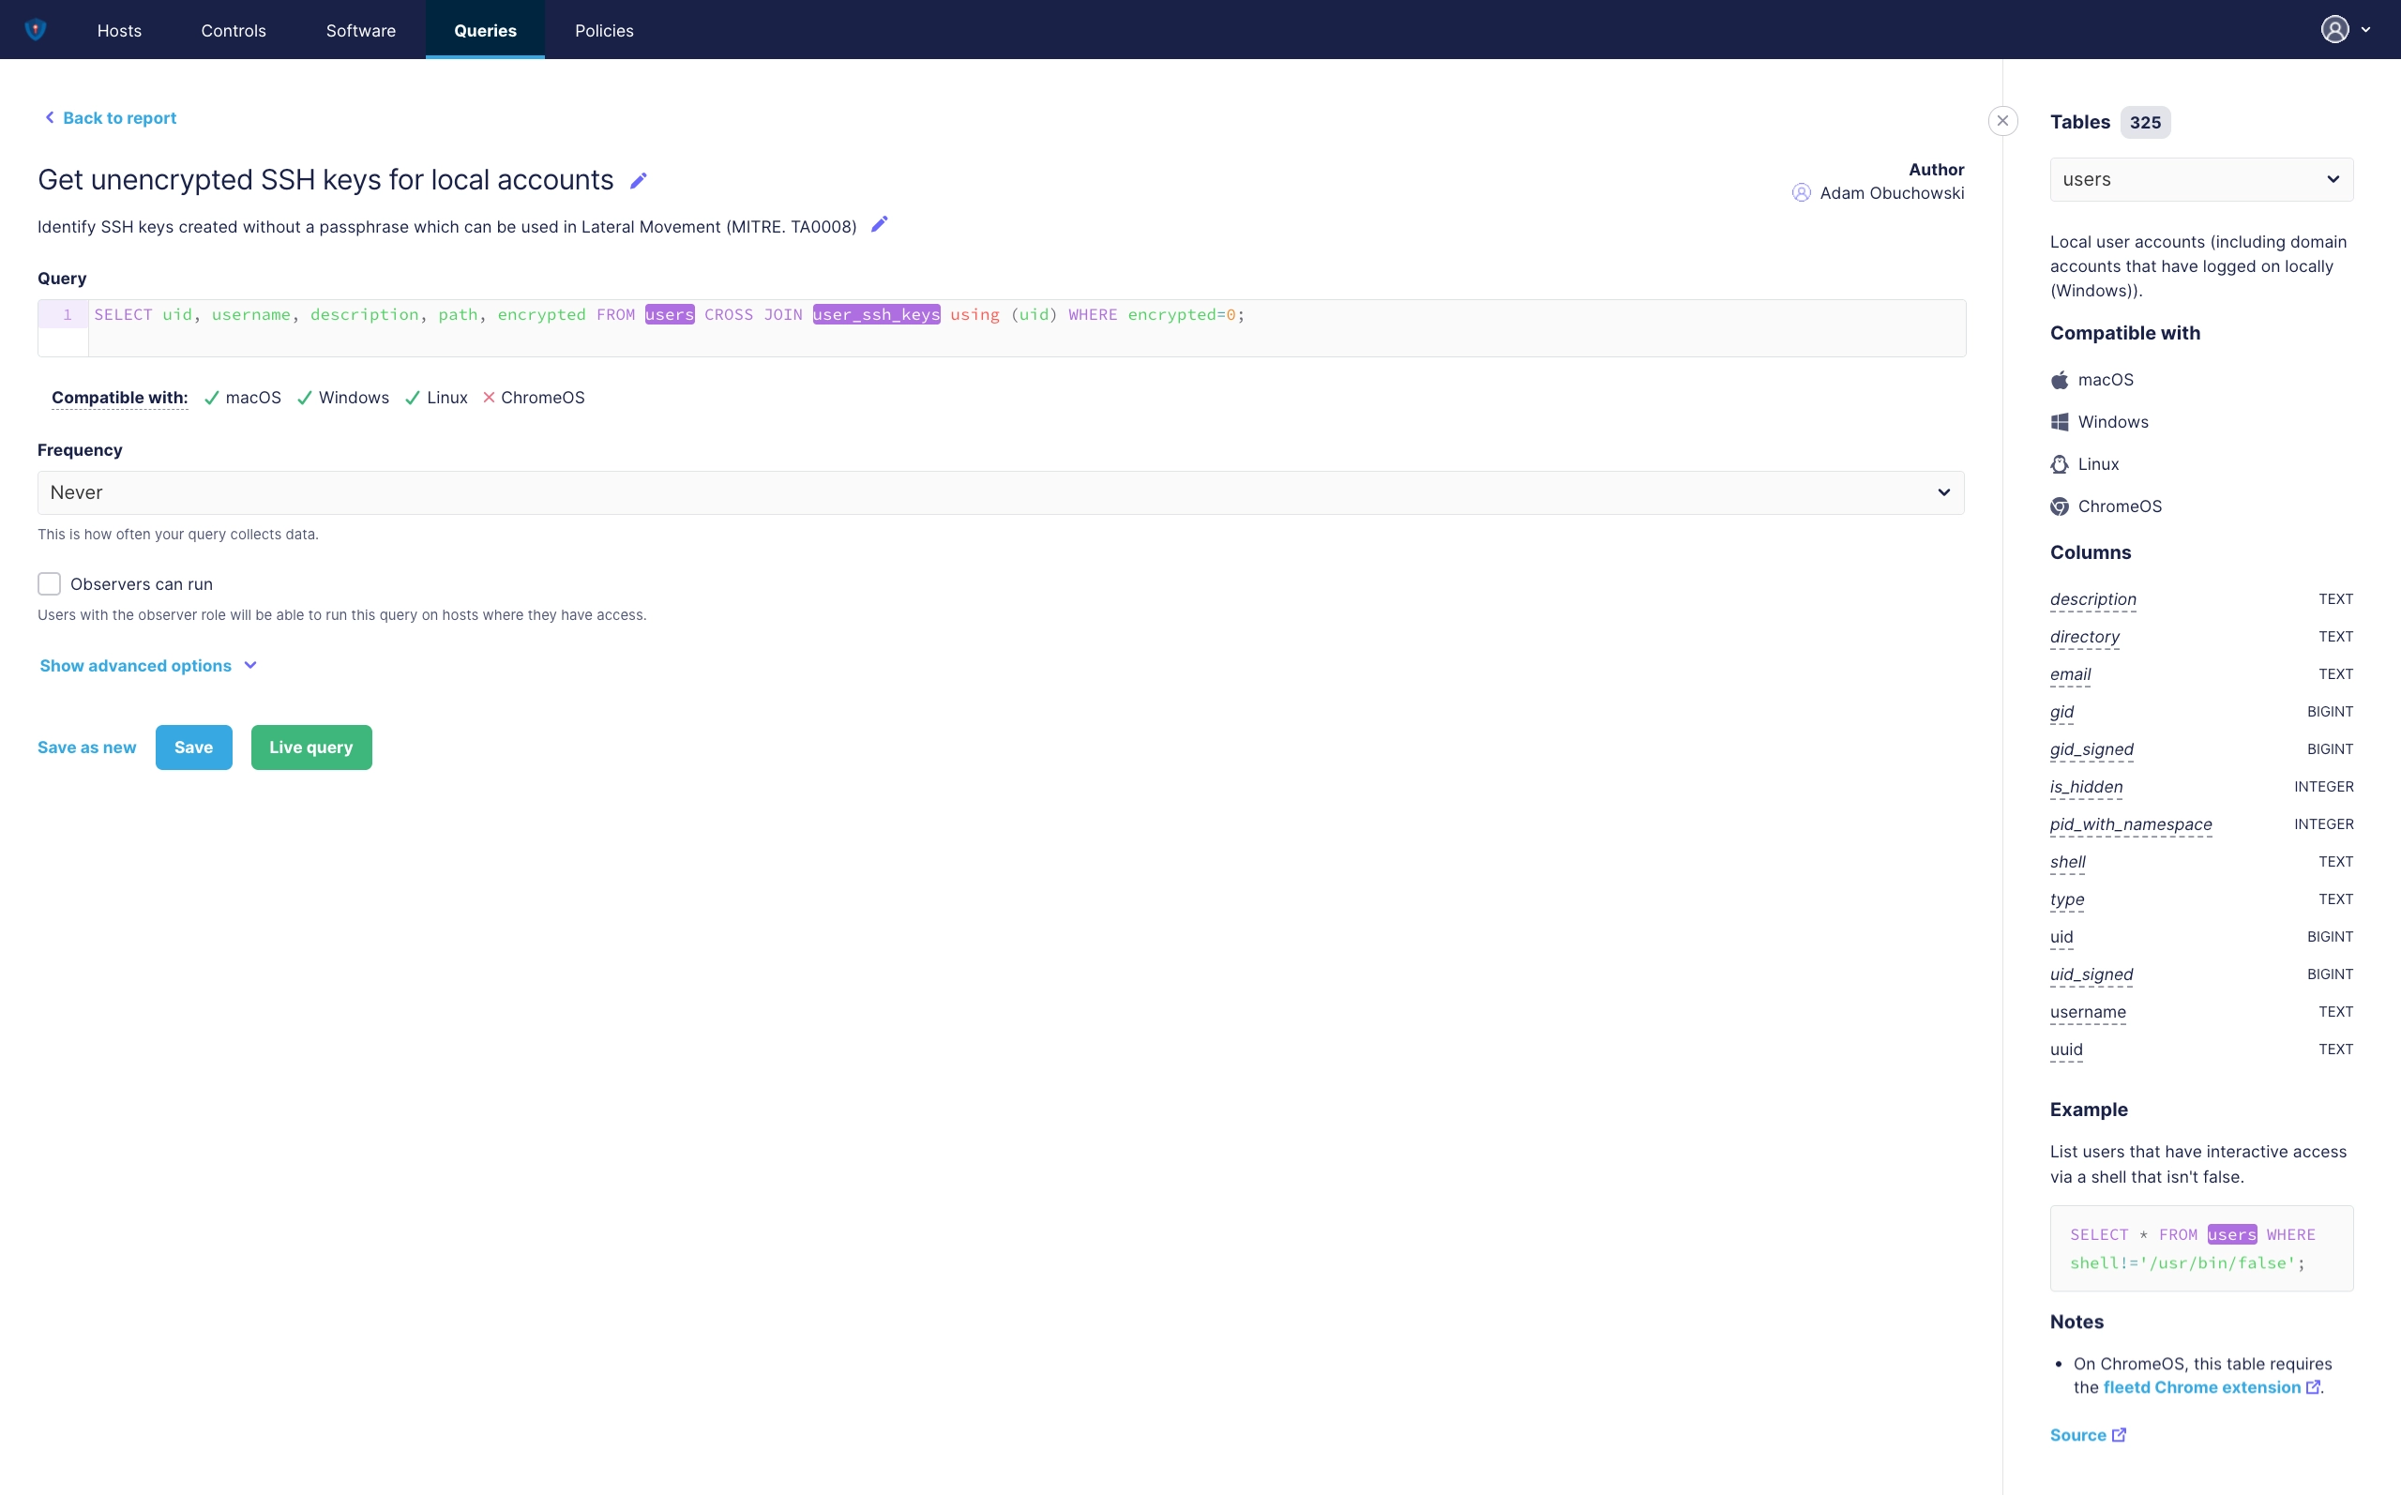Switch to the Software tab
Screen dimensions: 2401x1495
tap(361, 31)
